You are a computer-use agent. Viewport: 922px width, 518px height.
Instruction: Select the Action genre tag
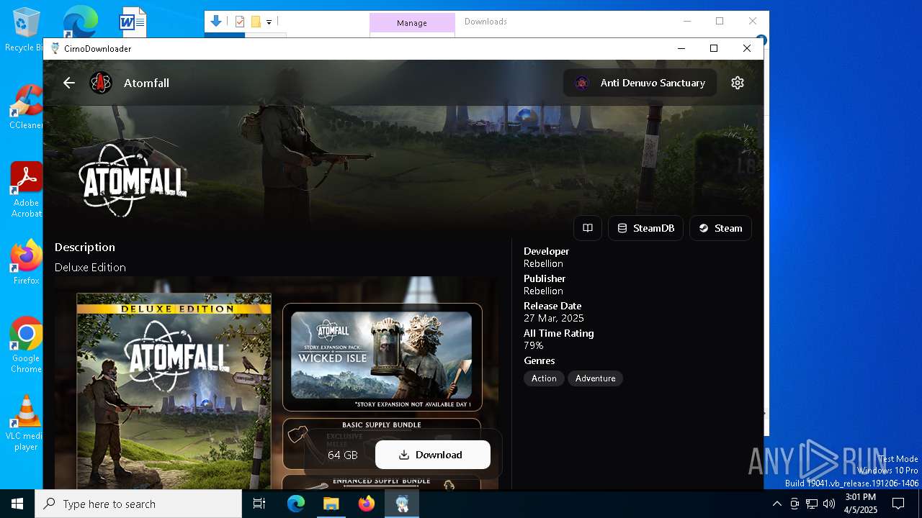(x=544, y=378)
